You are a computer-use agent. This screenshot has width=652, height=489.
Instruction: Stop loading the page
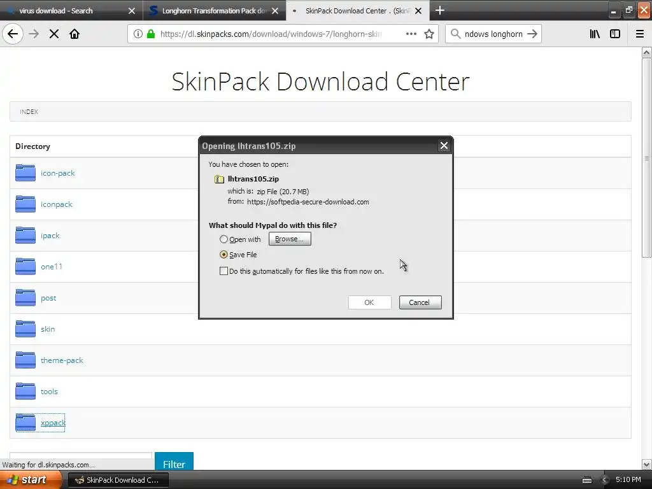54,34
